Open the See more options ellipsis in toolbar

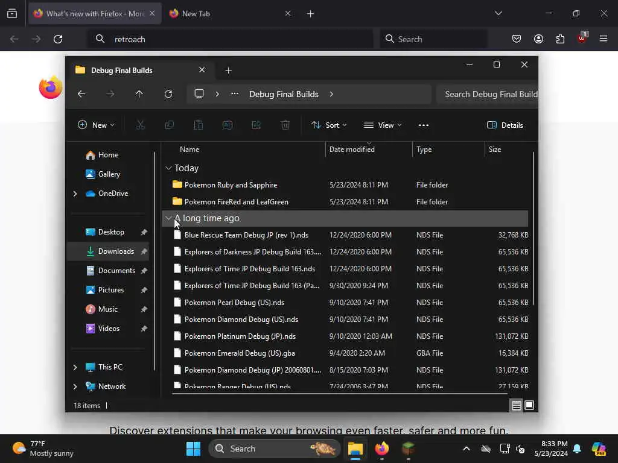424,125
